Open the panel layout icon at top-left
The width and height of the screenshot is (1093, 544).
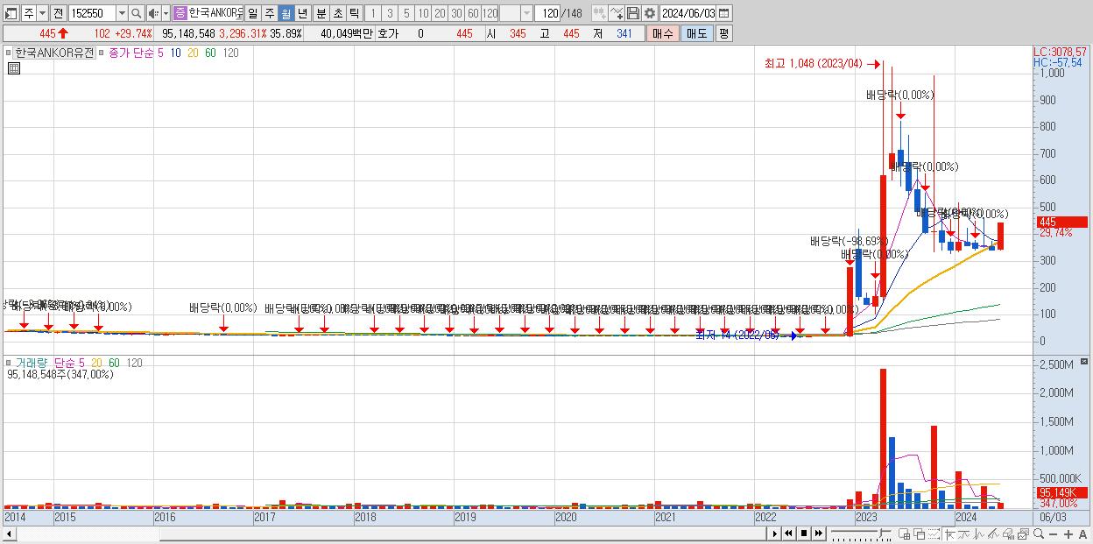point(11,13)
